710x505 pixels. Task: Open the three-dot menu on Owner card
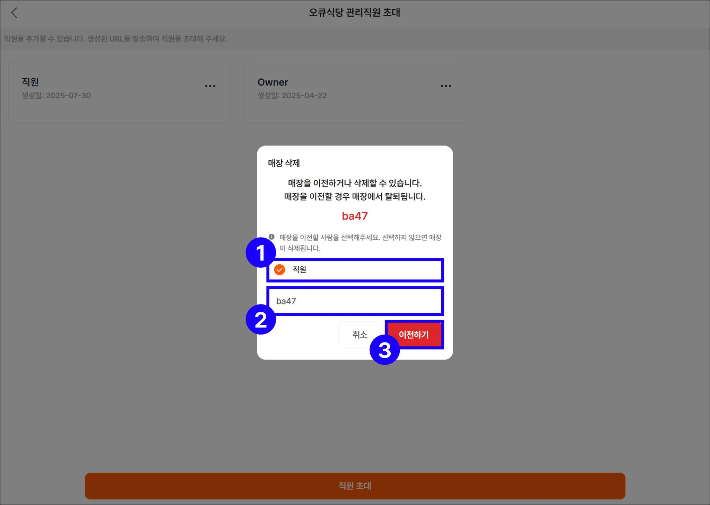pyautogui.click(x=446, y=86)
